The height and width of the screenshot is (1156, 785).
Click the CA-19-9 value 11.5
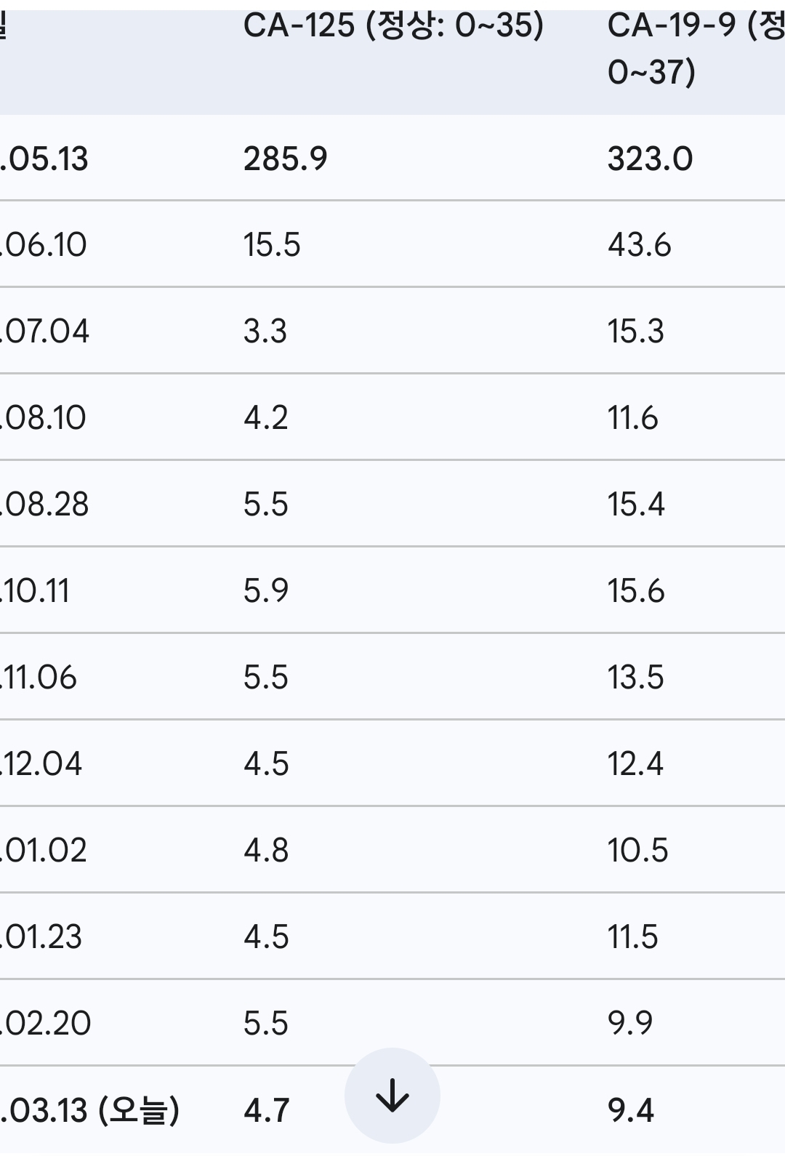click(x=633, y=937)
